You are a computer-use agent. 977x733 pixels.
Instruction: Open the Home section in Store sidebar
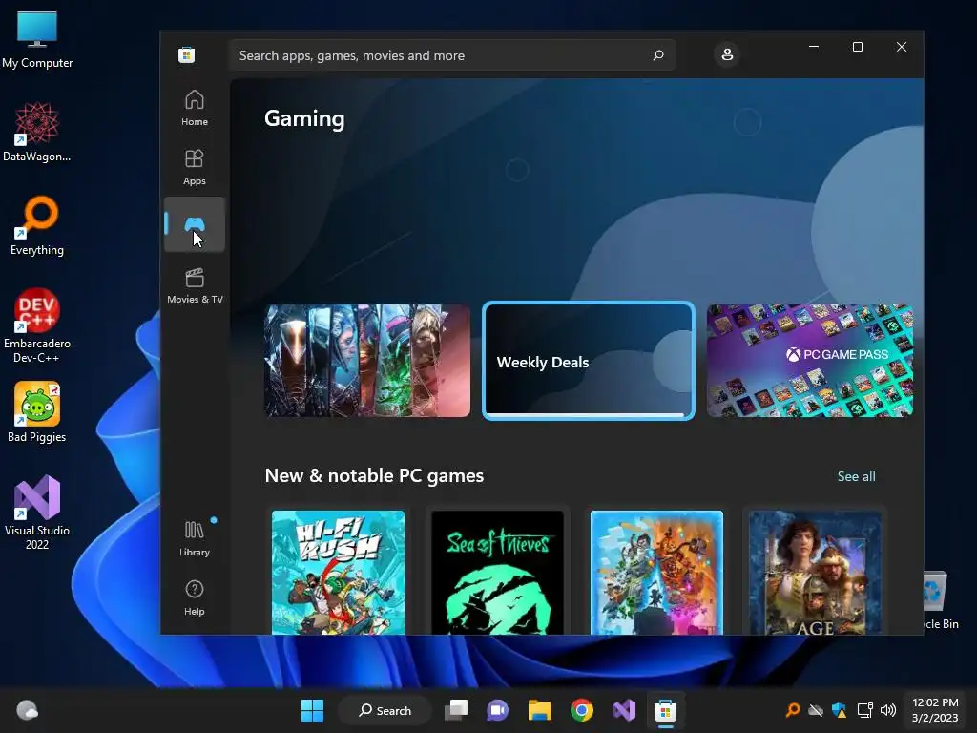[x=195, y=108]
